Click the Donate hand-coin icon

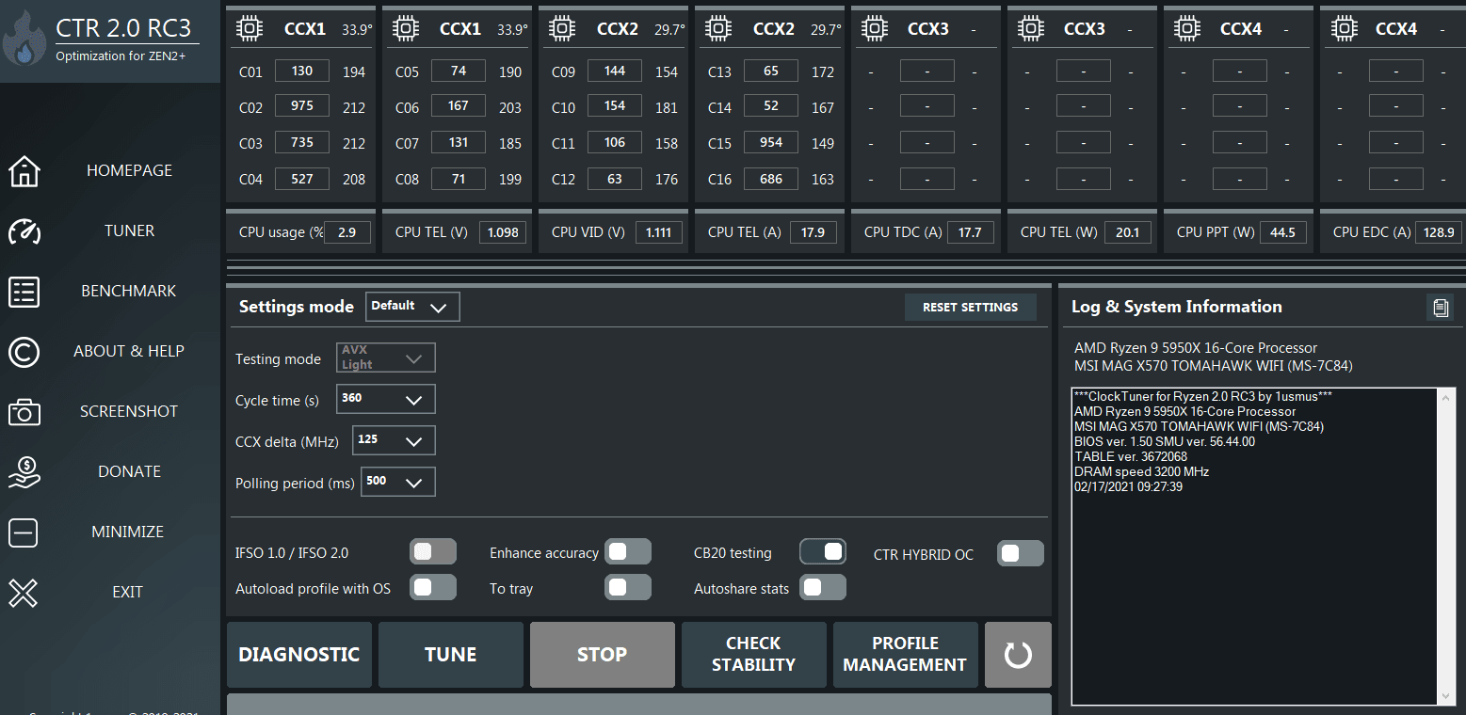coord(24,472)
